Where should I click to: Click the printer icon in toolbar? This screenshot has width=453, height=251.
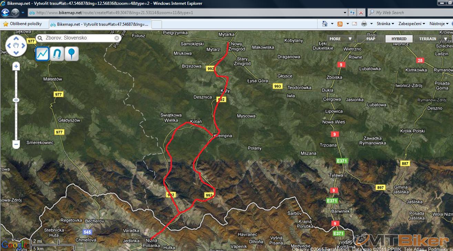pyautogui.click(x=364, y=24)
